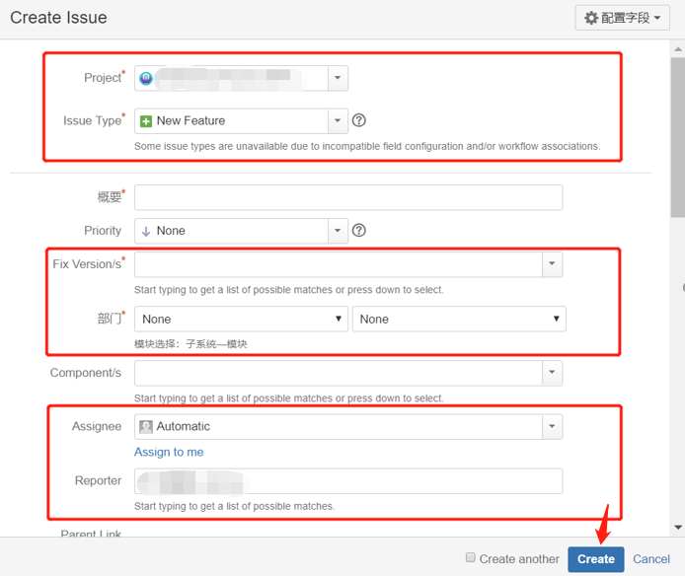
Task: Open the second 部门 None select
Action: coord(459,319)
